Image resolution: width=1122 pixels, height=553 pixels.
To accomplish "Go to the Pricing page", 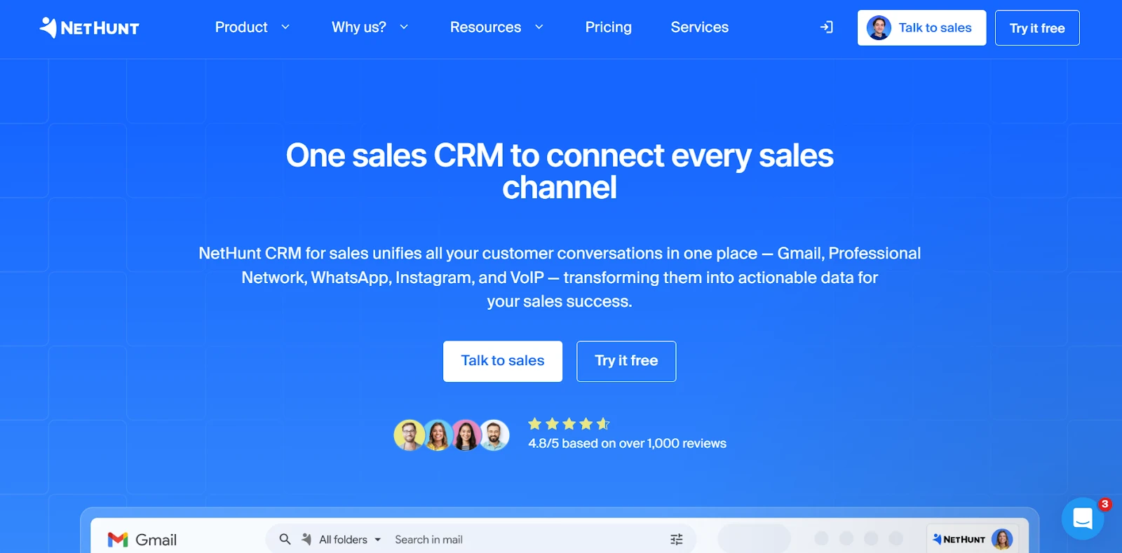I will (x=608, y=27).
